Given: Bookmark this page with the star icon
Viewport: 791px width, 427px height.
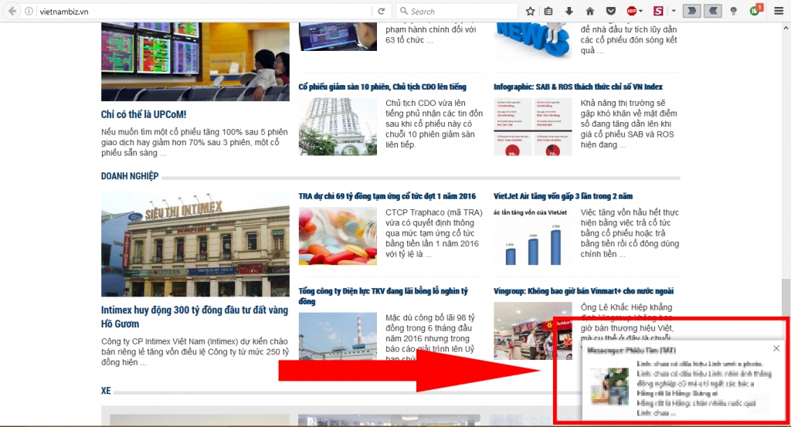Looking at the screenshot, I should click(530, 11).
